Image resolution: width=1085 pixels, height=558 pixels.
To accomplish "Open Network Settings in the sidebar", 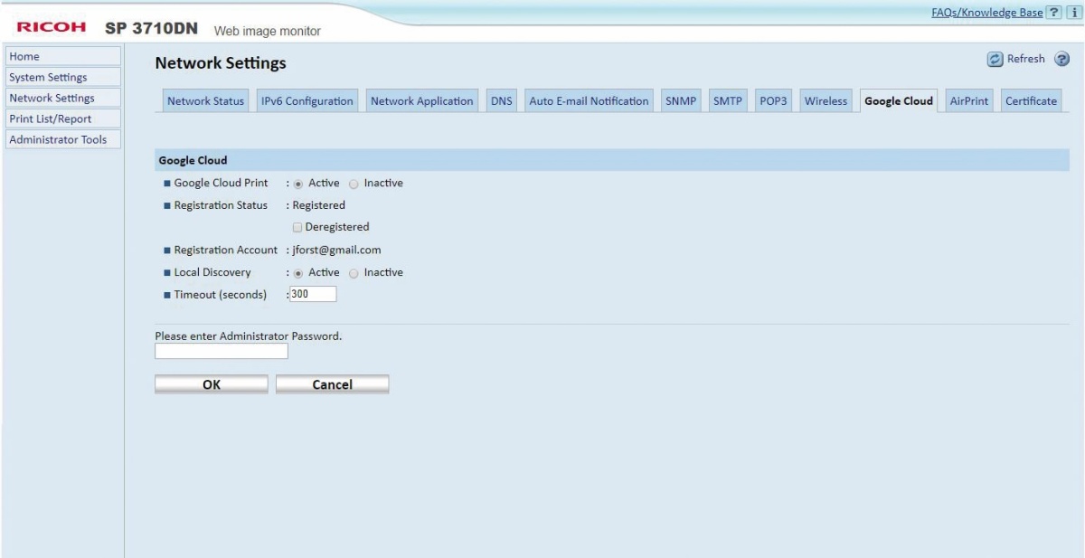I will [x=63, y=98].
